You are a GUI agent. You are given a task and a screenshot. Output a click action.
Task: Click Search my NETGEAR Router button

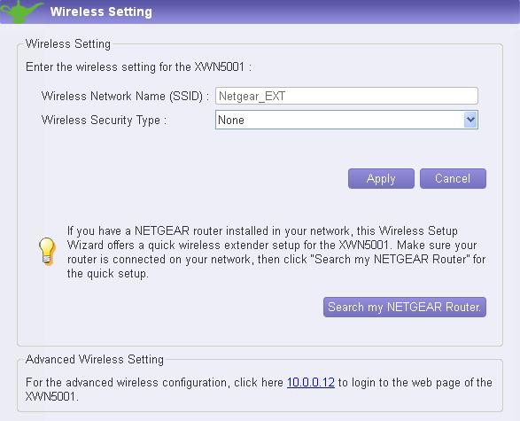tap(405, 307)
